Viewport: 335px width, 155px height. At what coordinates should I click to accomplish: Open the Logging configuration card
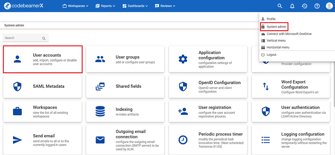[x=293, y=139]
